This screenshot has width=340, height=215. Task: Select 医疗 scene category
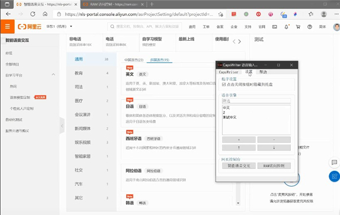pyautogui.click(x=91, y=101)
